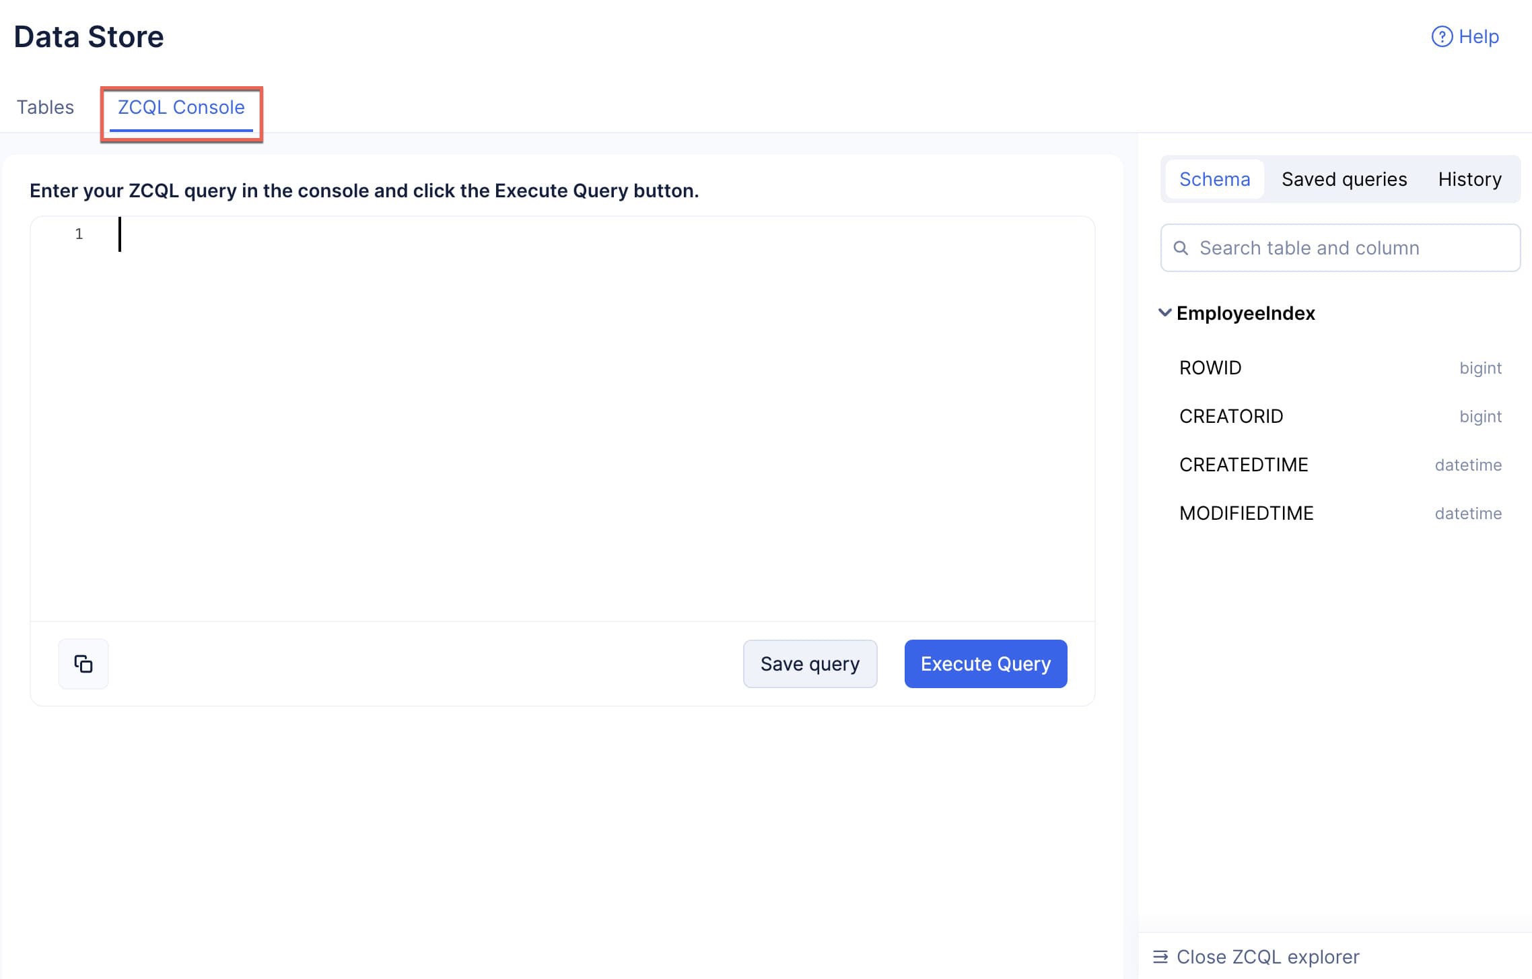Select the Schema tab
The image size is (1532, 979).
[1214, 178]
